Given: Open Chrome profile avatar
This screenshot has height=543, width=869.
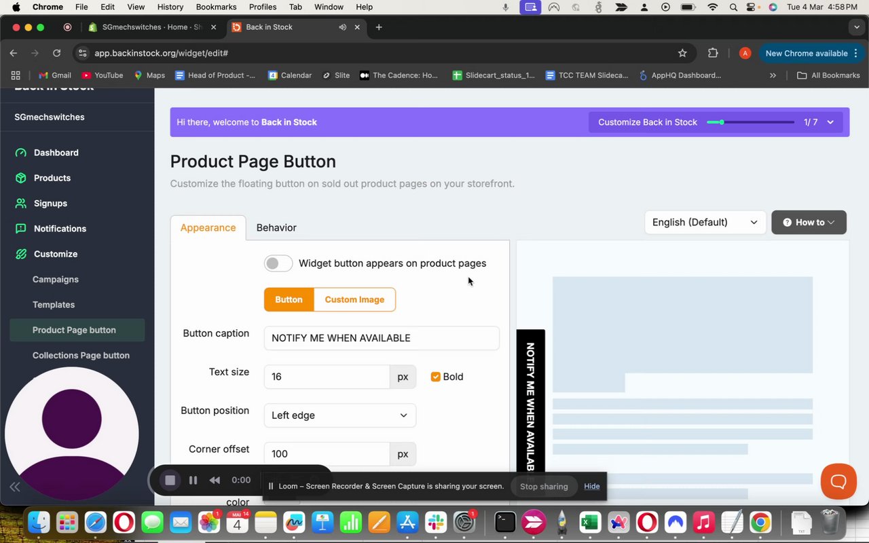Looking at the screenshot, I should coord(745,53).
